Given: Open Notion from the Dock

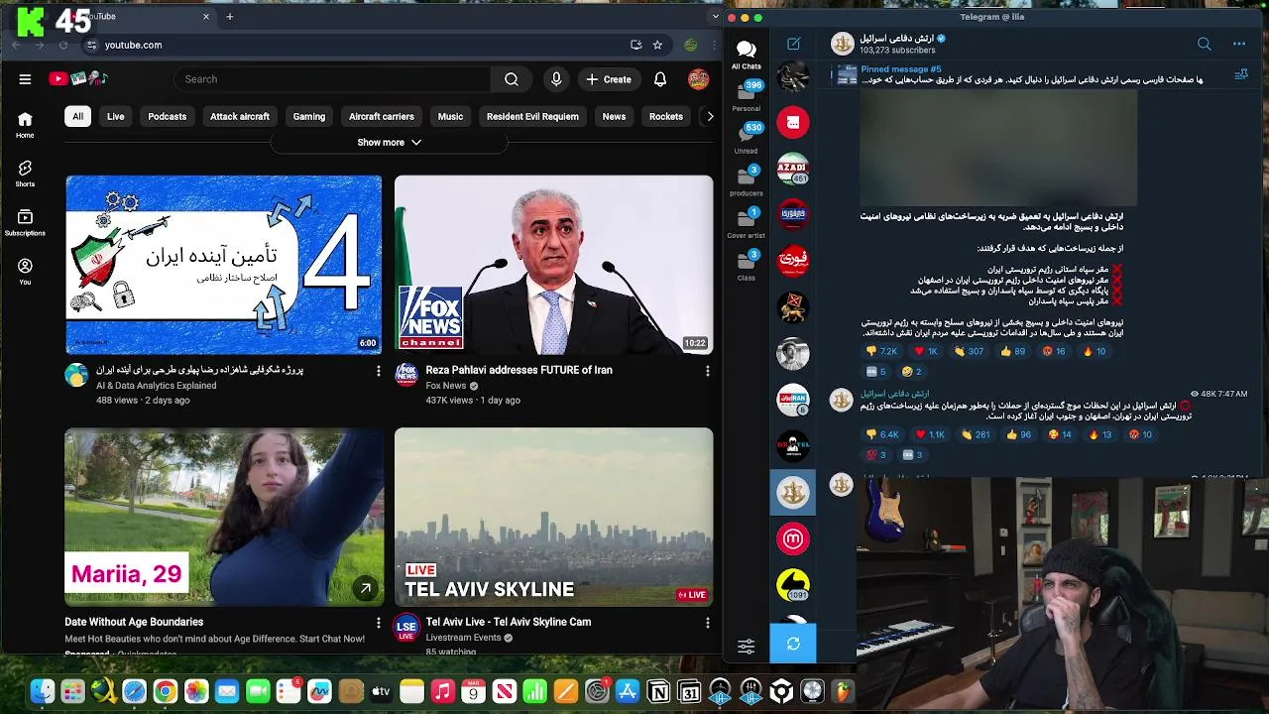Looking at the screenshot, I should [x=658, y=691].
